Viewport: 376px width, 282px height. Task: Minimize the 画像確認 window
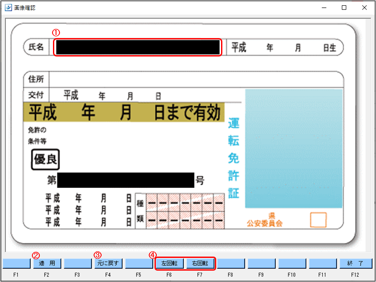[324, 8]
